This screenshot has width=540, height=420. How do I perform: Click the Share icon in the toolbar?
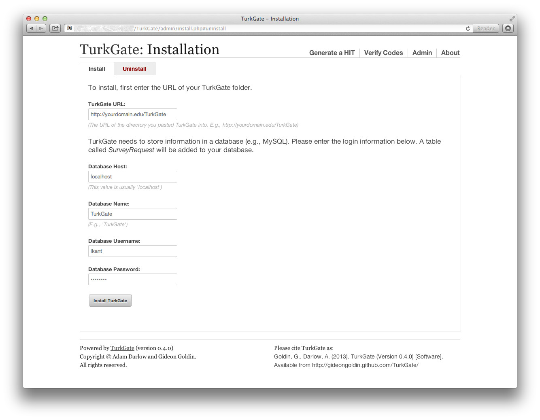coord(55,28)
